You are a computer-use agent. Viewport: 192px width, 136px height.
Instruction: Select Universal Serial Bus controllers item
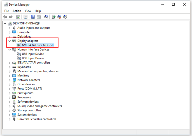click(36, 119)
